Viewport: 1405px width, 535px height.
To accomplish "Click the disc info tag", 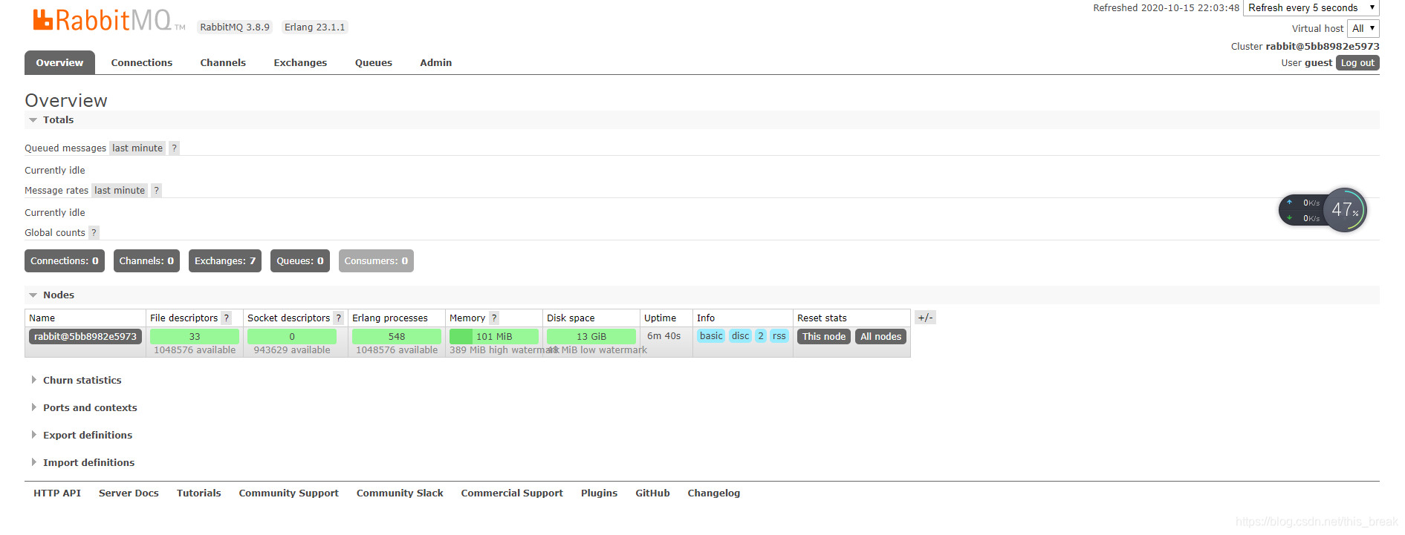I will (741, 336).
